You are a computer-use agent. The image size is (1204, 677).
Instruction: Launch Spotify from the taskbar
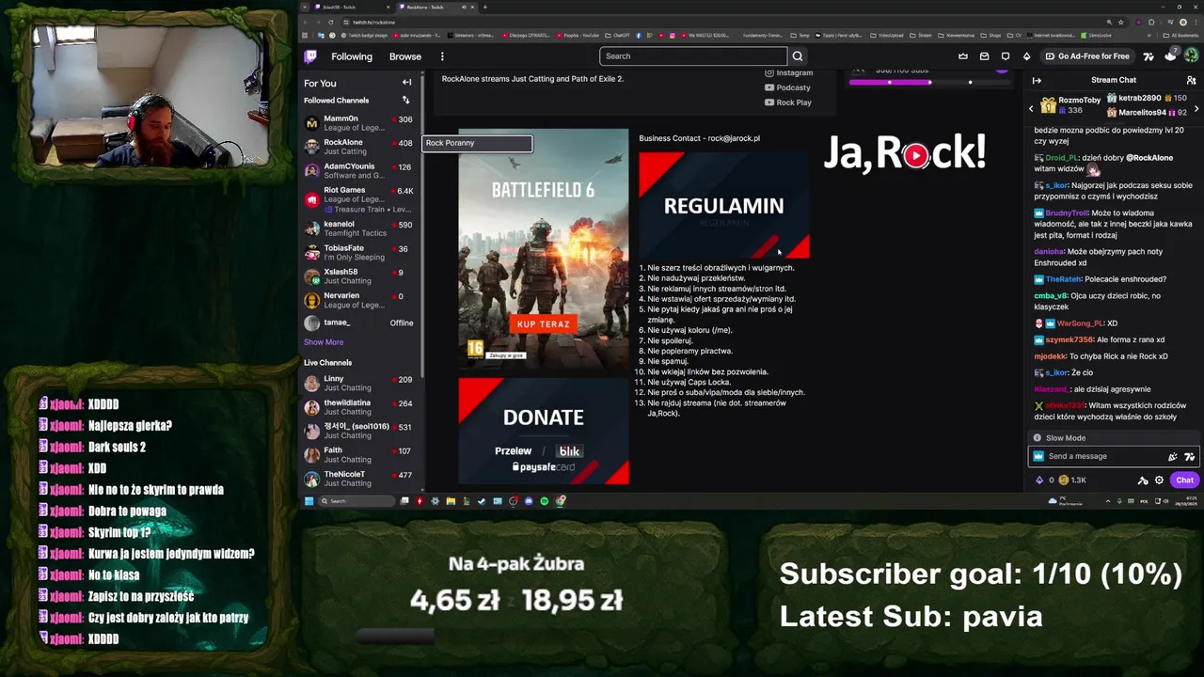[545, 501]
